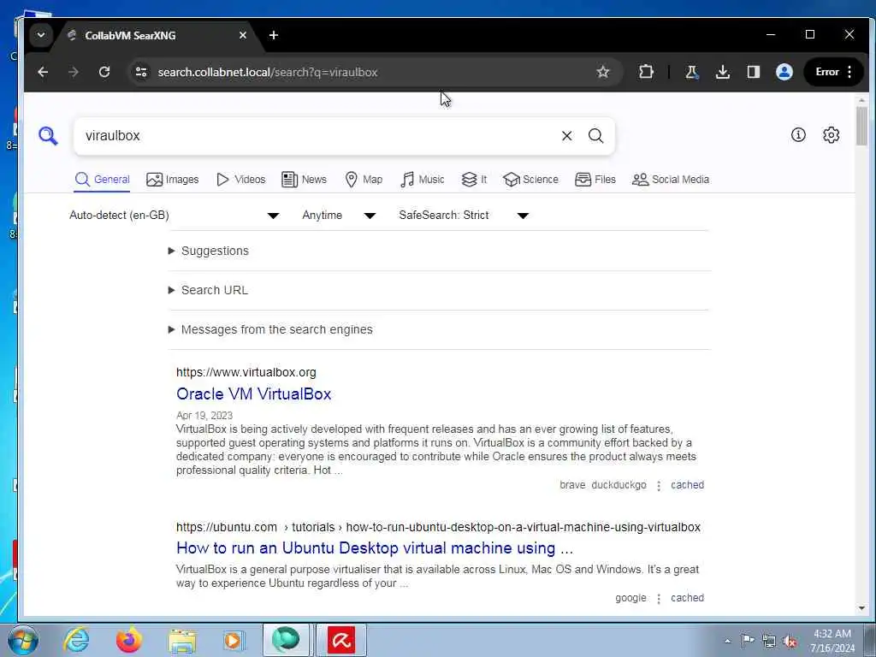Open the Windows Start button

(x=23, y=640)
